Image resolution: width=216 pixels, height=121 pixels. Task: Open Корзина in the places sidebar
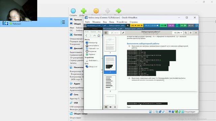pyautogui.click(x=90, y=54)
